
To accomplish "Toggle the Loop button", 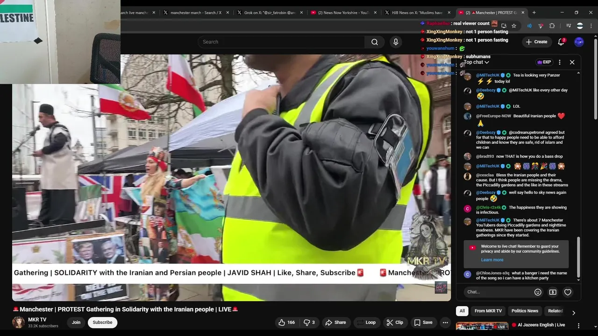I will coord(366,322).
